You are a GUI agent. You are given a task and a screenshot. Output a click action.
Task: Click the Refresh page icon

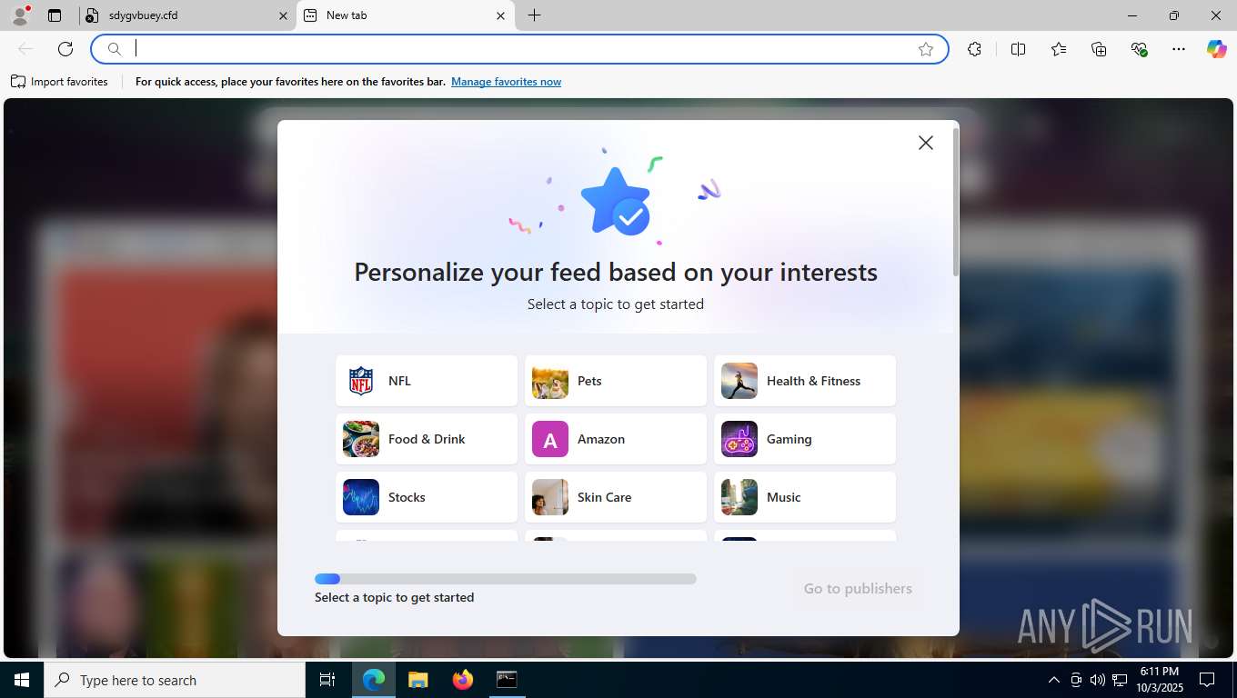coord(65,49)
